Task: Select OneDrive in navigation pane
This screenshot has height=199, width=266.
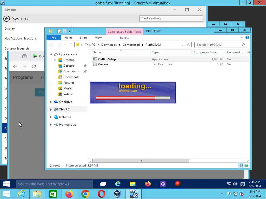Action: 65,102
